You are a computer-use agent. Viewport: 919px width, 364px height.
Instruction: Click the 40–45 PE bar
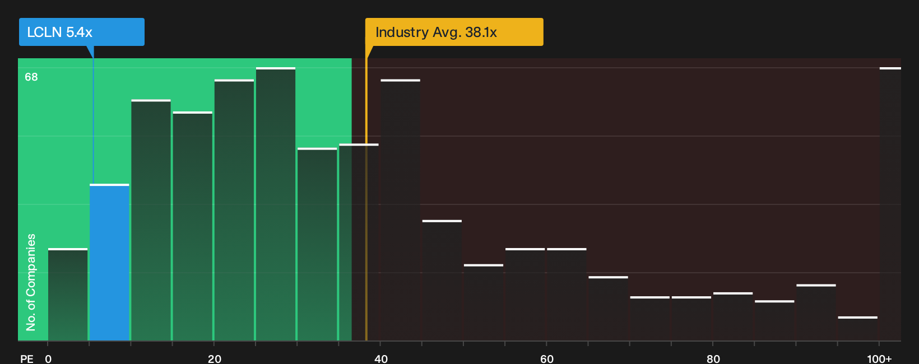(400, 210)
